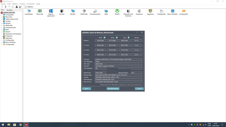
Task: Click the refresh icon in the toolbar
Action: (x=13, y=7)
